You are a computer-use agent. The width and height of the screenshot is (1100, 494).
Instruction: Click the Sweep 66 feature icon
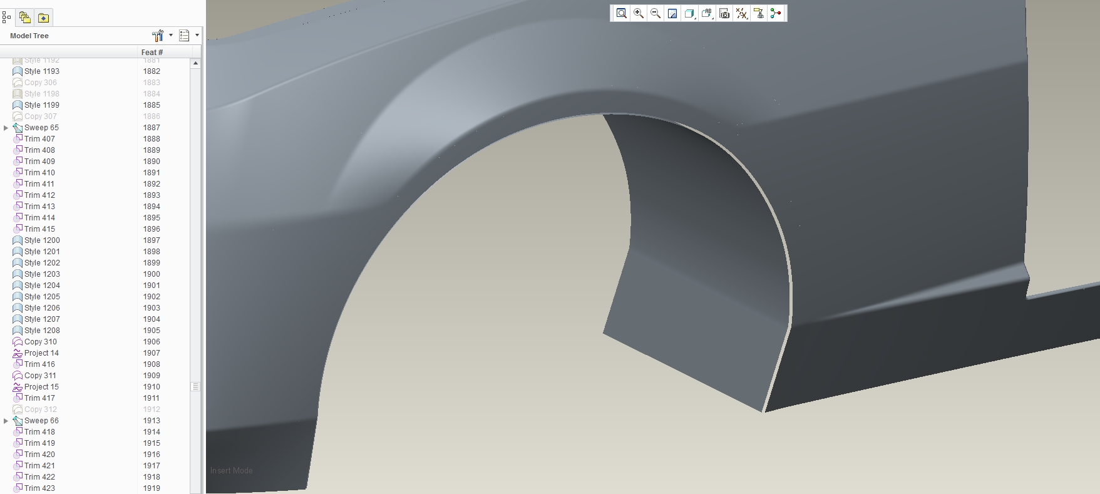(18, 421)
